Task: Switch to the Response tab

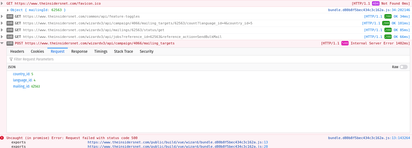Action: click(x=79, y=51)
